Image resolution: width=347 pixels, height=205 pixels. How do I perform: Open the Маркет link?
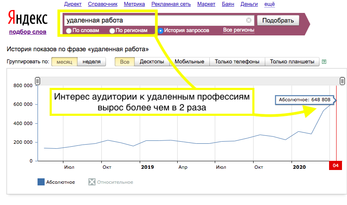click(x=206, y=4)
